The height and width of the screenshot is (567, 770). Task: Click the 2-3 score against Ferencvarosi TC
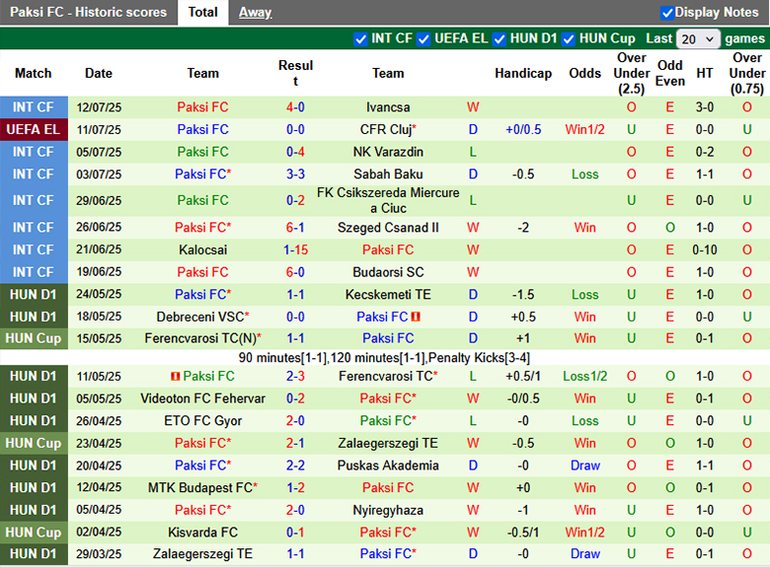tap(295, 377)
